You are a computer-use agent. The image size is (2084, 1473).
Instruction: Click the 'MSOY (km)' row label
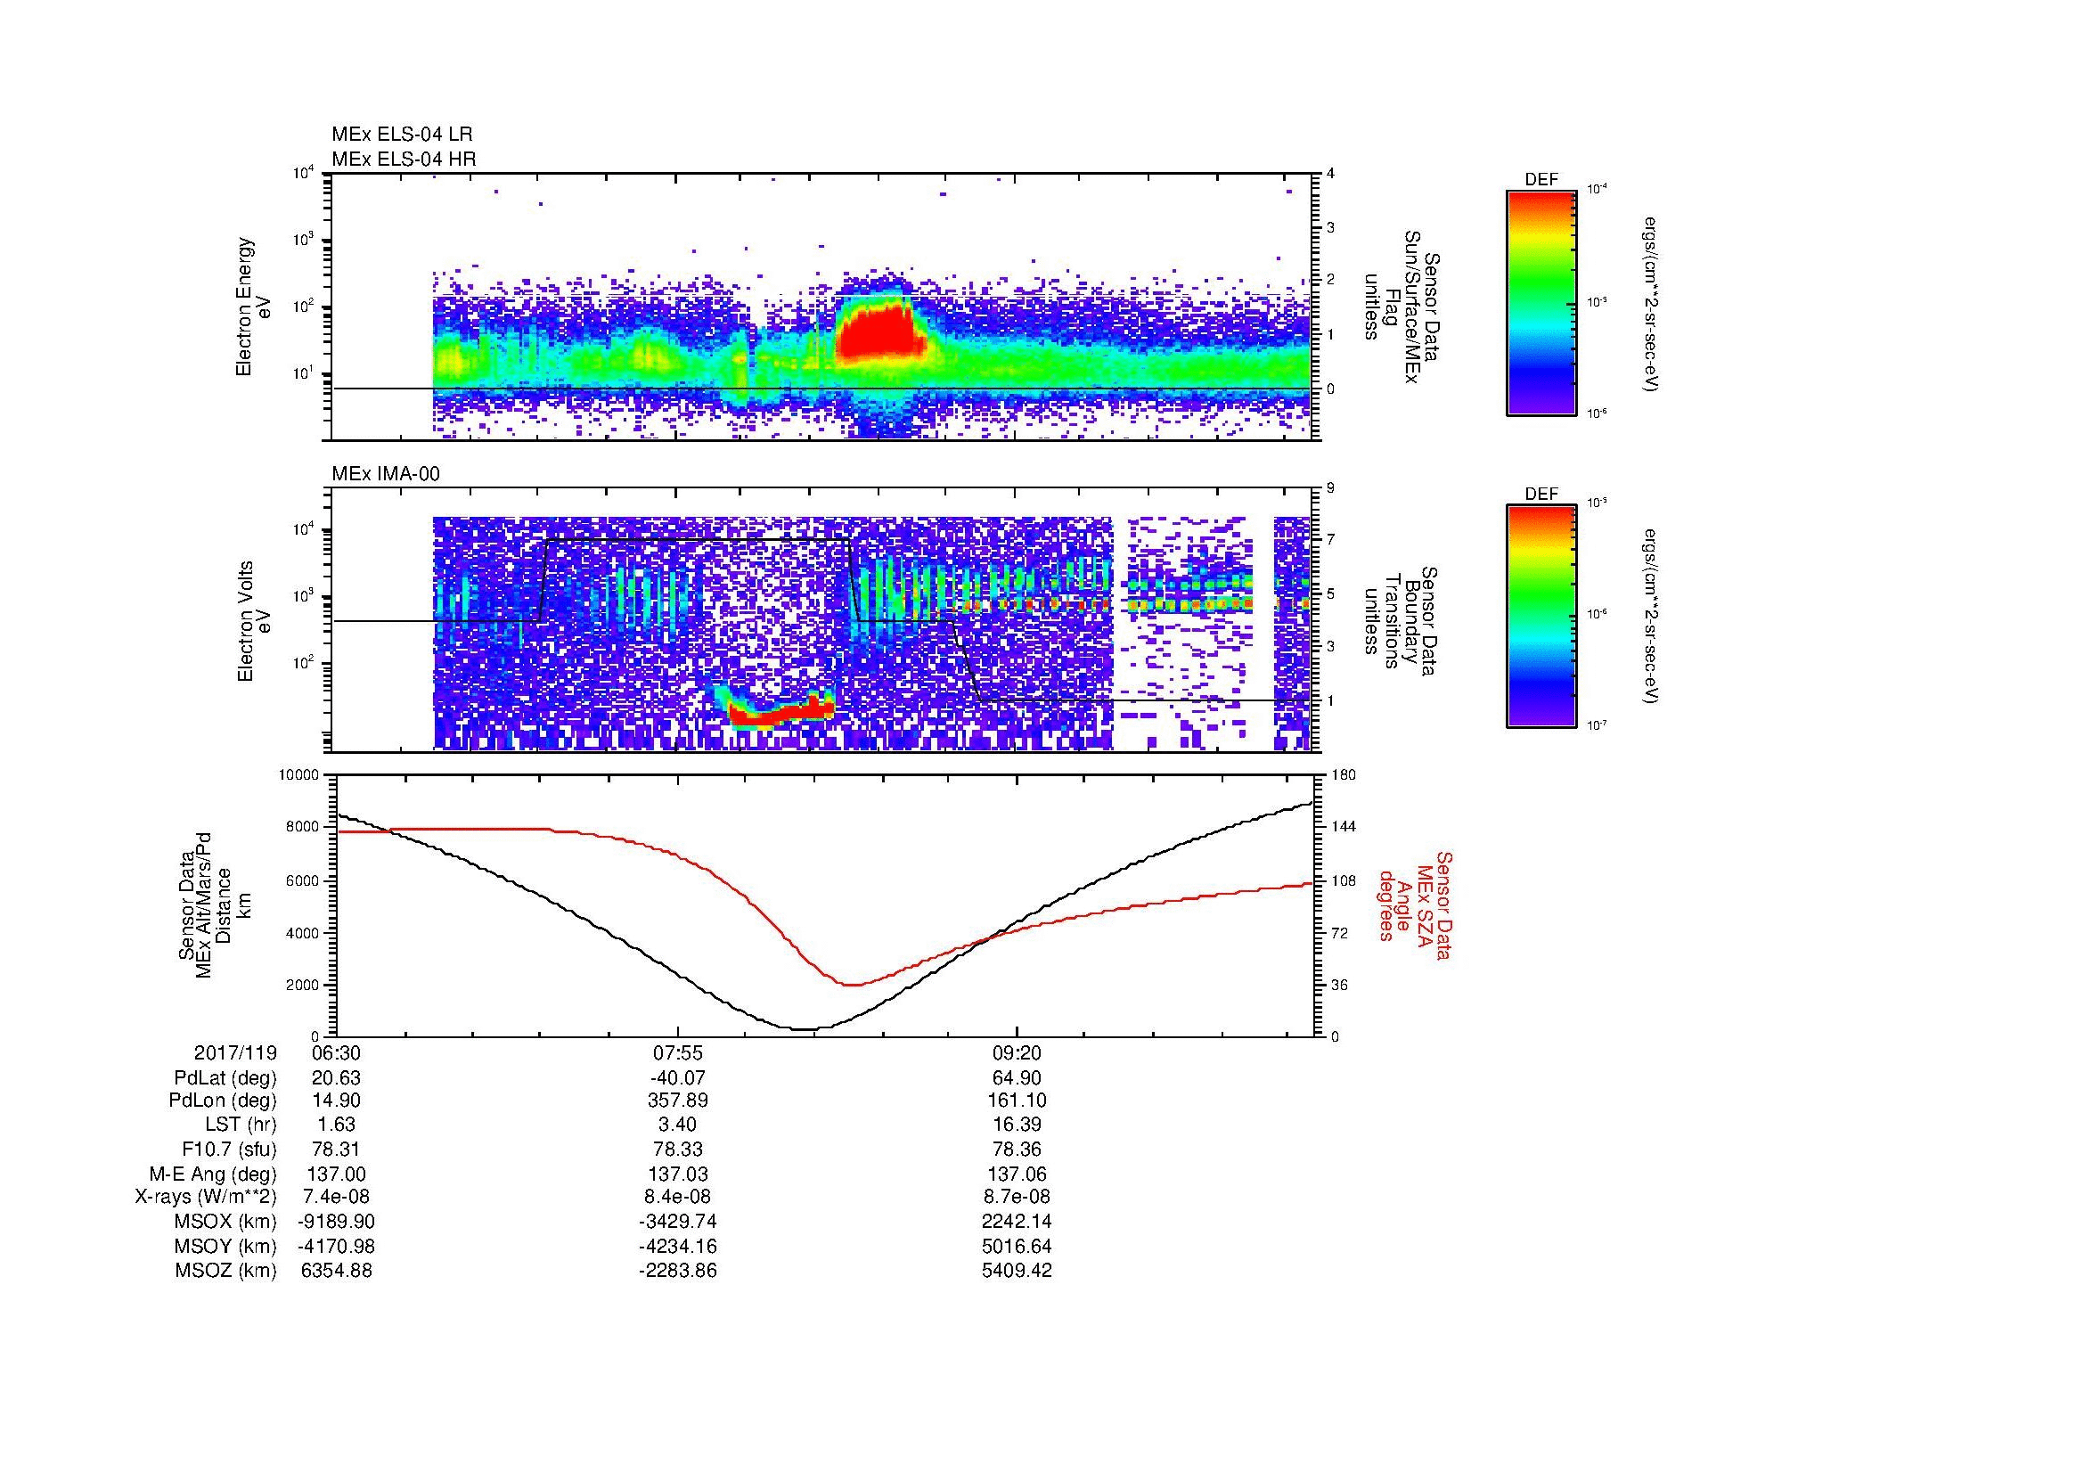pyautogui.click(x=226, y=1246)
